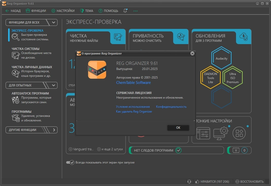Click the ТОНКИЕ НАСТРОЙКИ heading
Image resolution: width=271 pixels, height=186 pixels.
214,121
